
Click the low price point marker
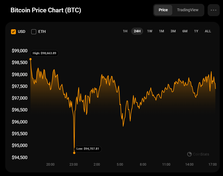tap(74, 153)
